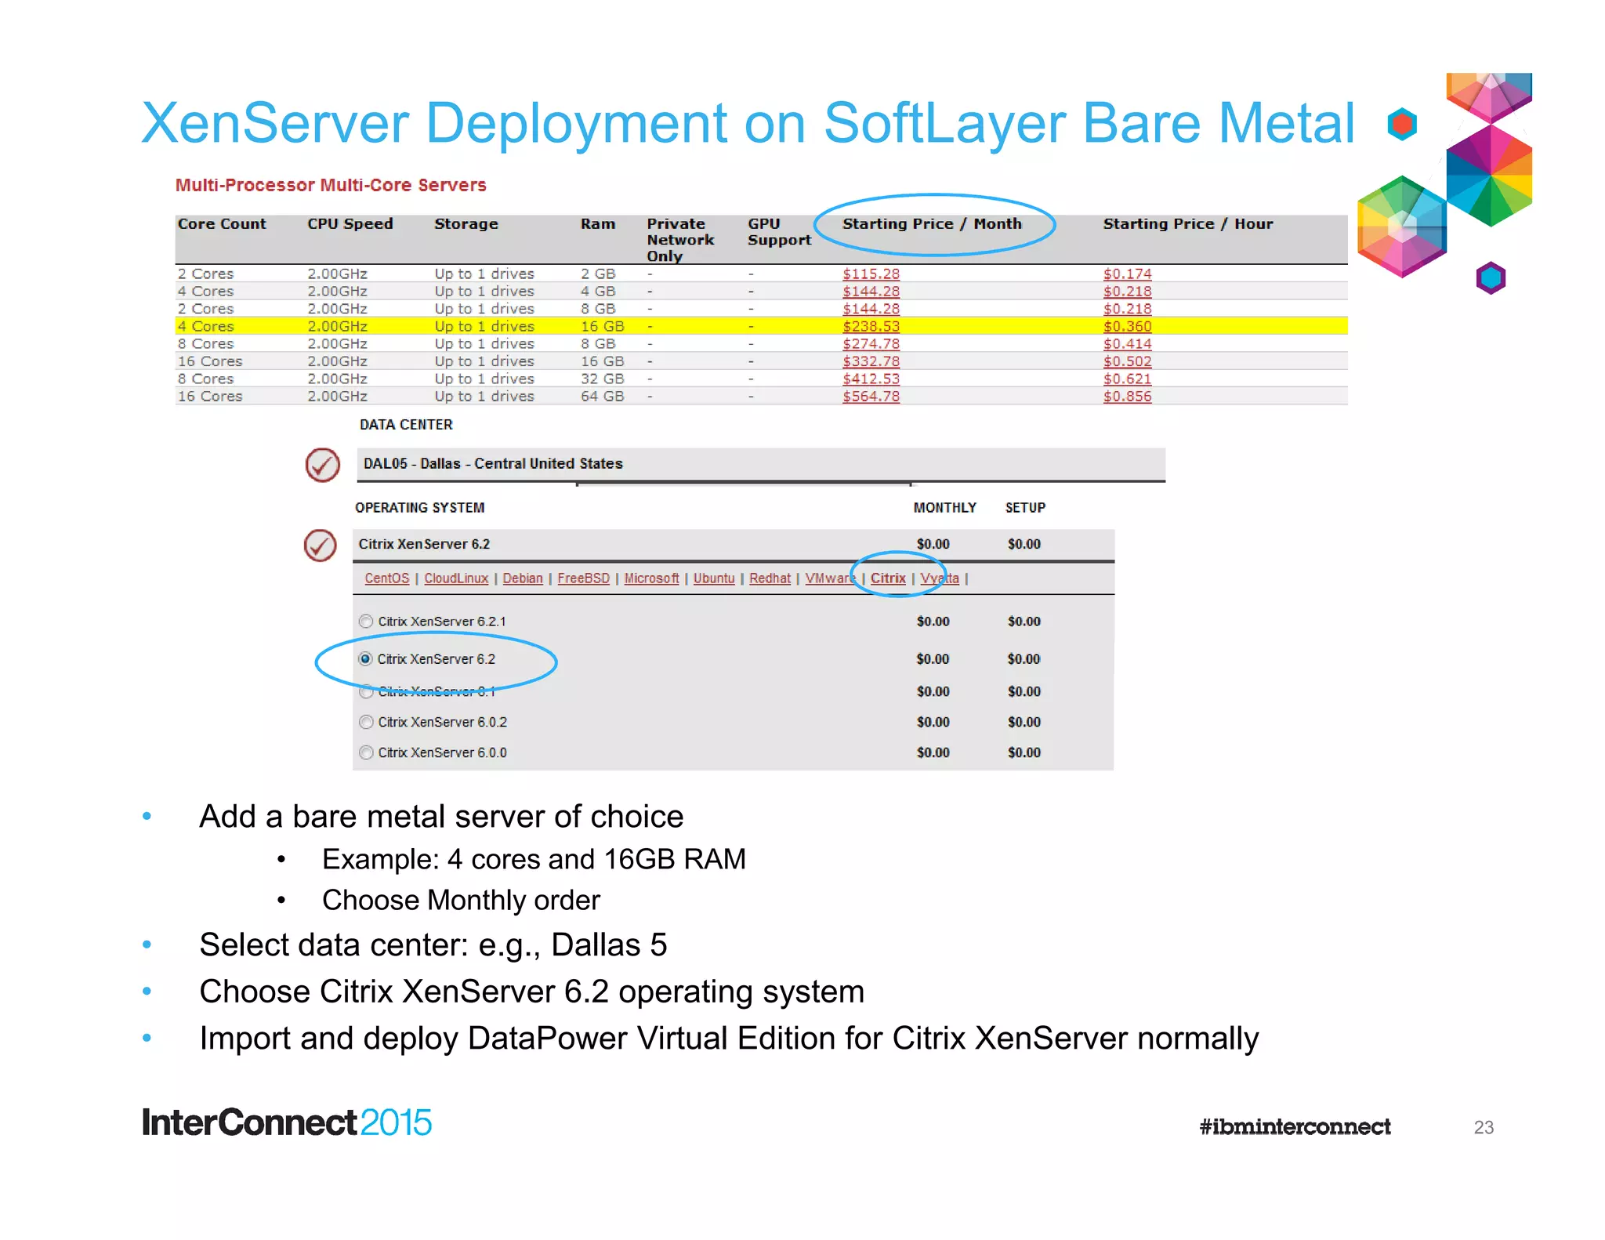Click the InterConnect 2015 logo
The height and width of the screenshot is (1240, 1605).
[287, 1123]
